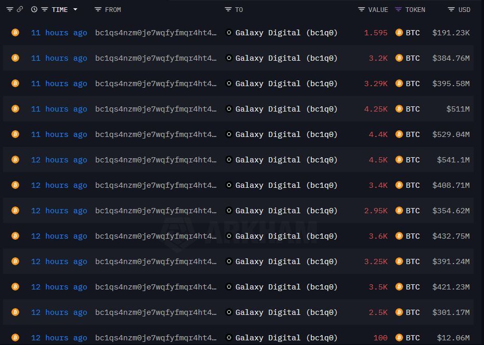Click the purple TOKEN filter icon
The height and width of the screenshot is (345, 484).
(398, 9)
